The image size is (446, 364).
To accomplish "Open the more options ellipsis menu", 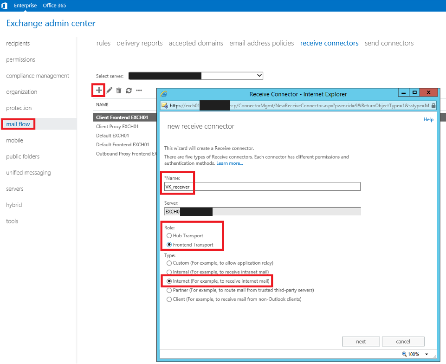I will pos(139,91).
